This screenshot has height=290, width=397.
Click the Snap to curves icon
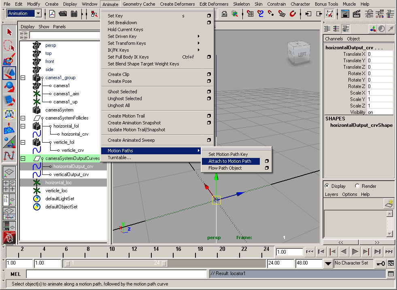[x=261, y=14]
